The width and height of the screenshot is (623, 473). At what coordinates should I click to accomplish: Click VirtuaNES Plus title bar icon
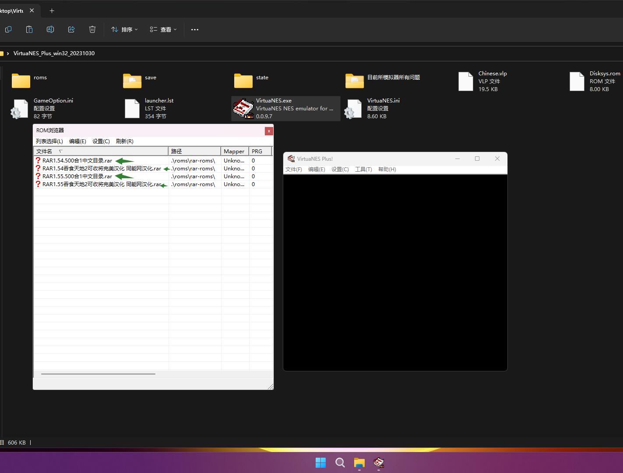291,159
